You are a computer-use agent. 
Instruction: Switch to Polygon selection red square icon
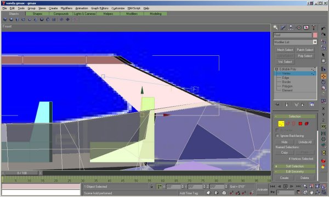[300, 124]
